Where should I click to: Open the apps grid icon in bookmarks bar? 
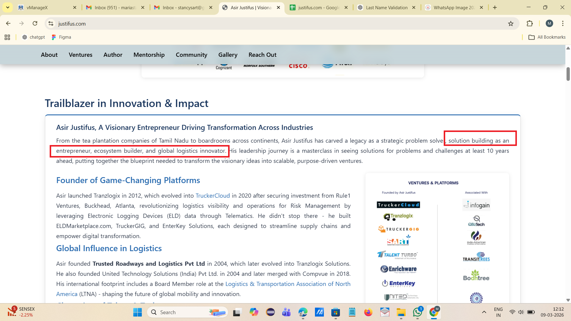click(x=7, y=37)
